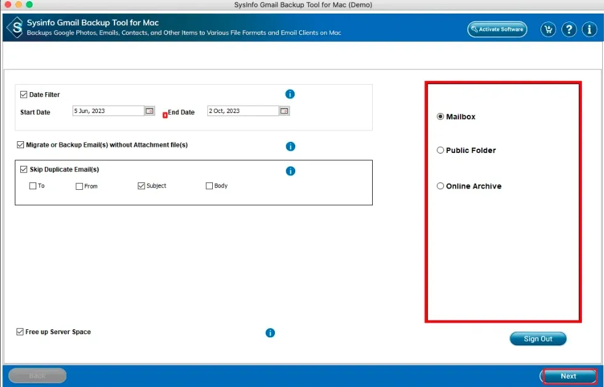Show info for Date Filter option
The width and height of the screenshot is (604, 387).
point(290,94)
